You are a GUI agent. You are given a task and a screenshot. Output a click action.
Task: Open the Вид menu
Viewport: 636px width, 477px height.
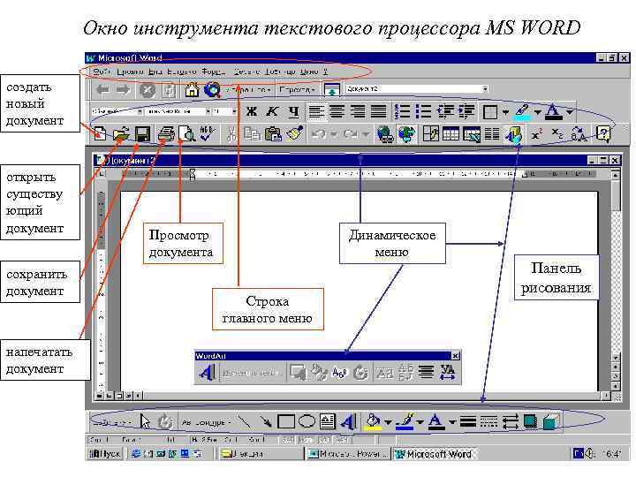point(155,72)
